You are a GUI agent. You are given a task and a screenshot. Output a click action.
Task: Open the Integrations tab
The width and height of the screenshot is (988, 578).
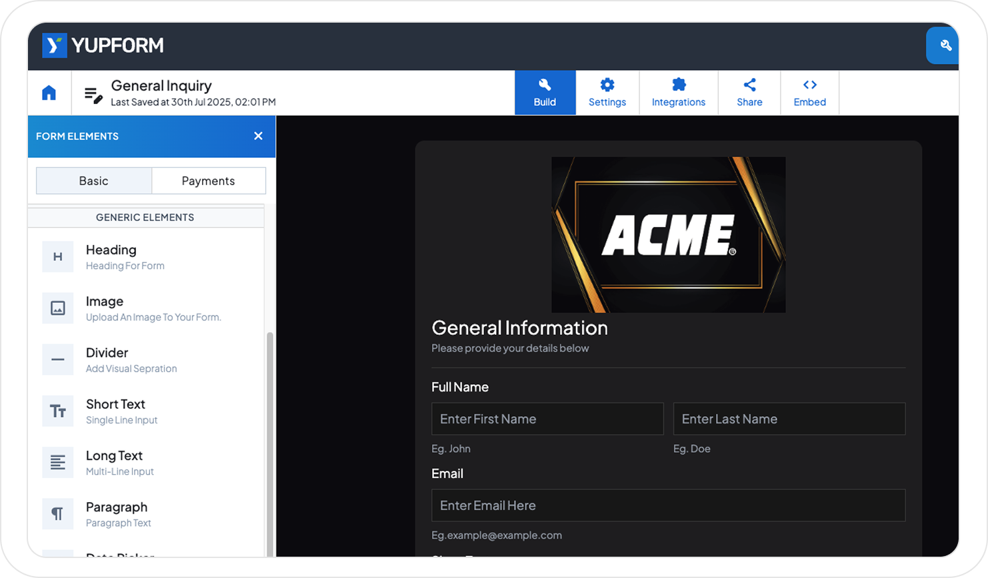(x=679, y=93)
